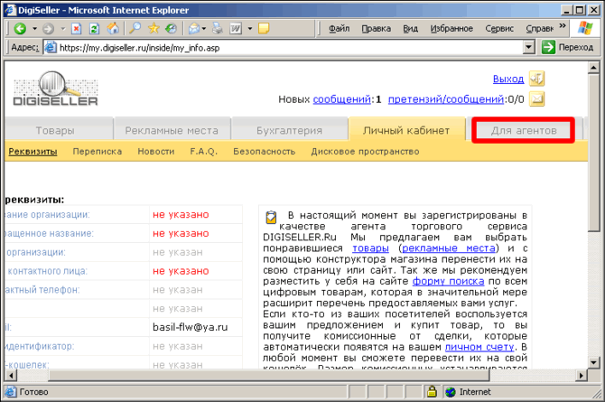Follow the форму поиска link

(448, 281)
